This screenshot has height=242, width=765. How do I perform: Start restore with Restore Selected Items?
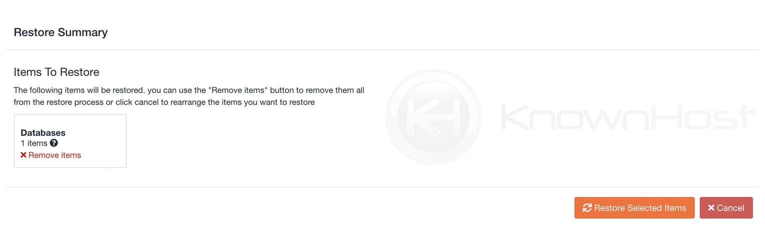pos(634,207)
